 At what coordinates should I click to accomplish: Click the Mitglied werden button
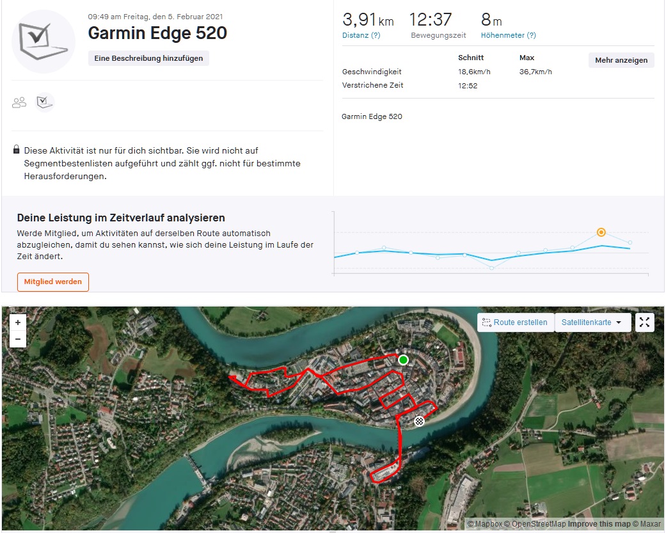(53, 282)
